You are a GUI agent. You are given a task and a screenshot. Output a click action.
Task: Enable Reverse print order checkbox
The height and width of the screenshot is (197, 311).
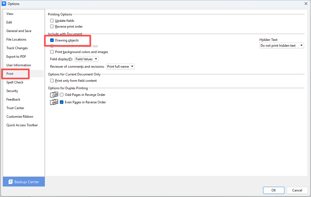[x=52, y=27]
